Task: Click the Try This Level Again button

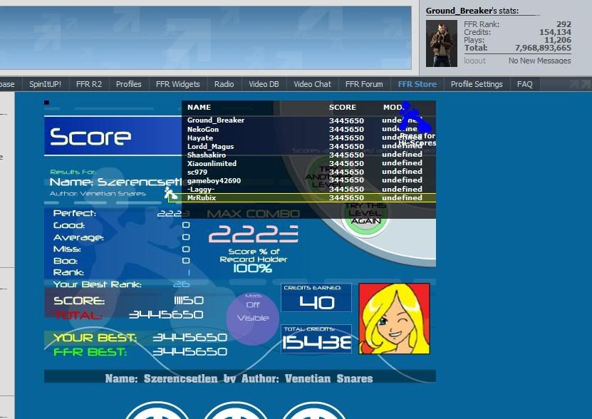Action: click(x=365, y=214)
